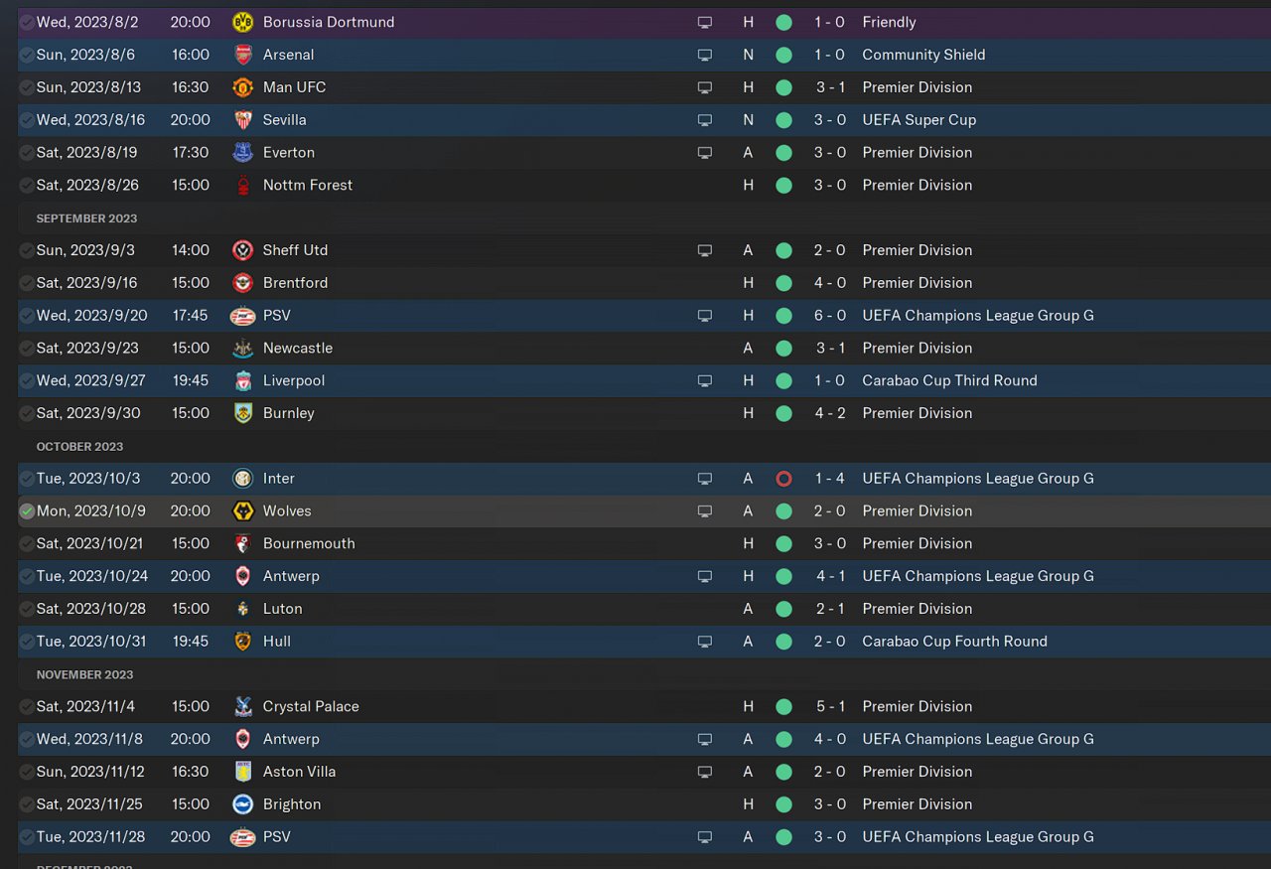Image resolution: width=1271 pixels, height=869 pixels.
Task: Click the Crystal Palace club crest
Action: pyautogui.click(x=242, y=707)
